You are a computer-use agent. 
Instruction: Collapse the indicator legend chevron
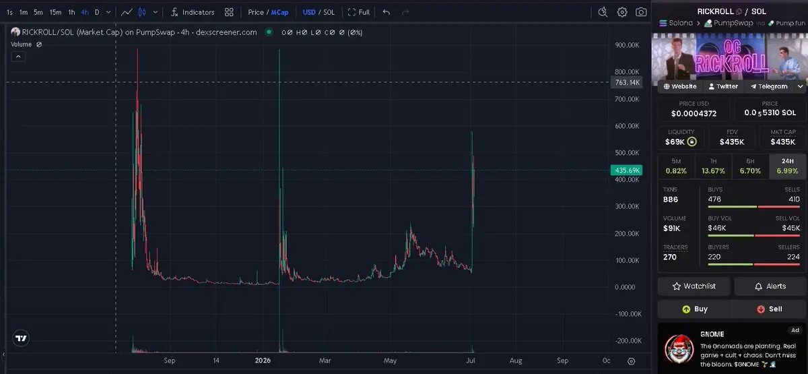coord(19,57)
